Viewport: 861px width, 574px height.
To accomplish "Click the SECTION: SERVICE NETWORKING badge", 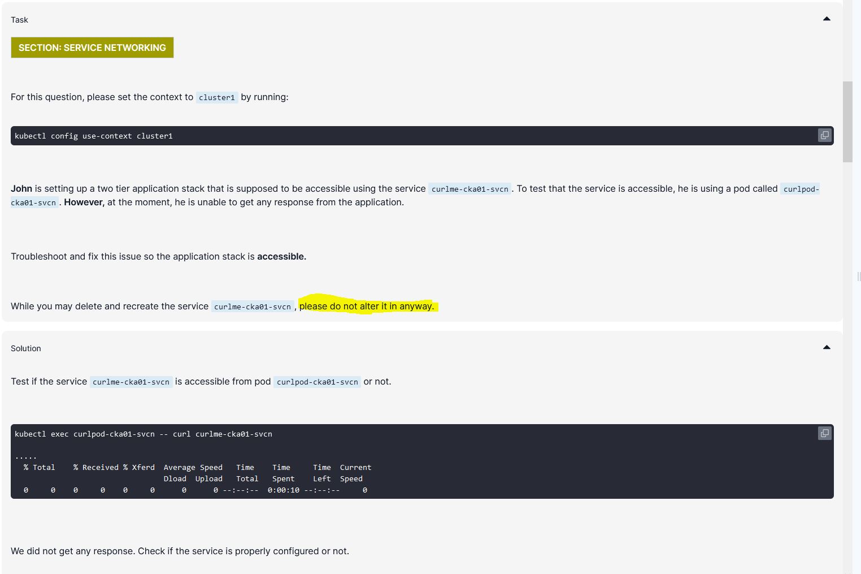I will (x=92, y=48).
